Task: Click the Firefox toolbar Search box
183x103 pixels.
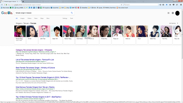Action: 141,5
